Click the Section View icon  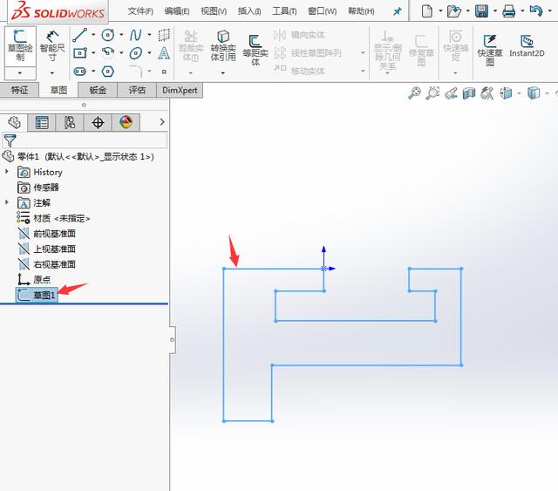tap(469, 93)
